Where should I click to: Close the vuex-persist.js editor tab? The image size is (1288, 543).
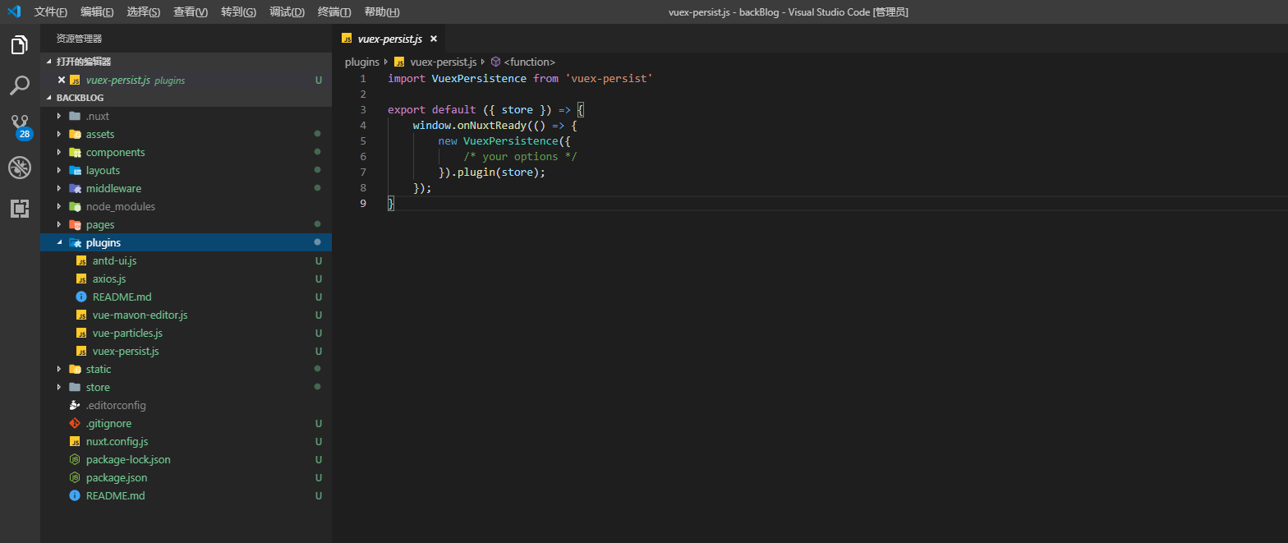click(x=434, y=39)
